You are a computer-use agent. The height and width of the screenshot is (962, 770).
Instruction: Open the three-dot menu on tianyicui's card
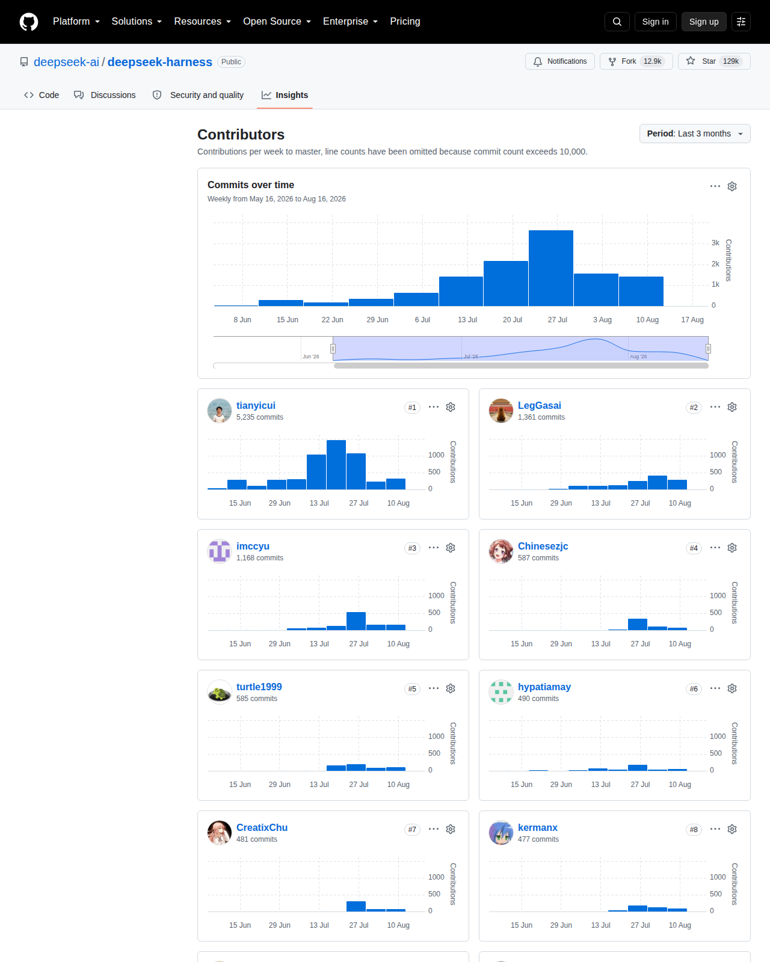coord(434,407)
